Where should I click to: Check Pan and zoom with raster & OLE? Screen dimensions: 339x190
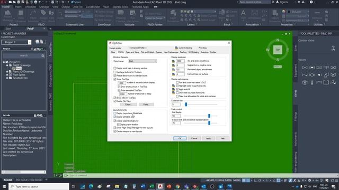click(x=177, y=82)
